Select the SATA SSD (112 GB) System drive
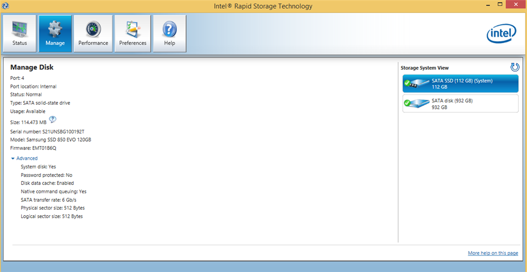Viewport: 527px width, 272px height. (x=461, y=83)
